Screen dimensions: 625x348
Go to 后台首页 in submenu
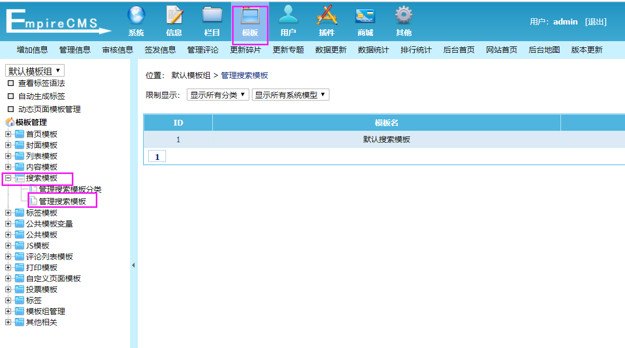[x=459, y=50]
